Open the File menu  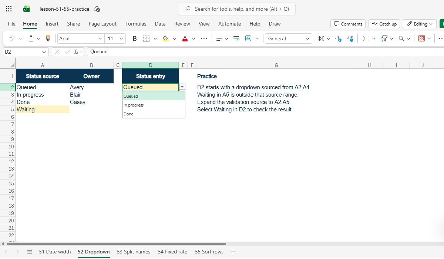pos(12,24)
